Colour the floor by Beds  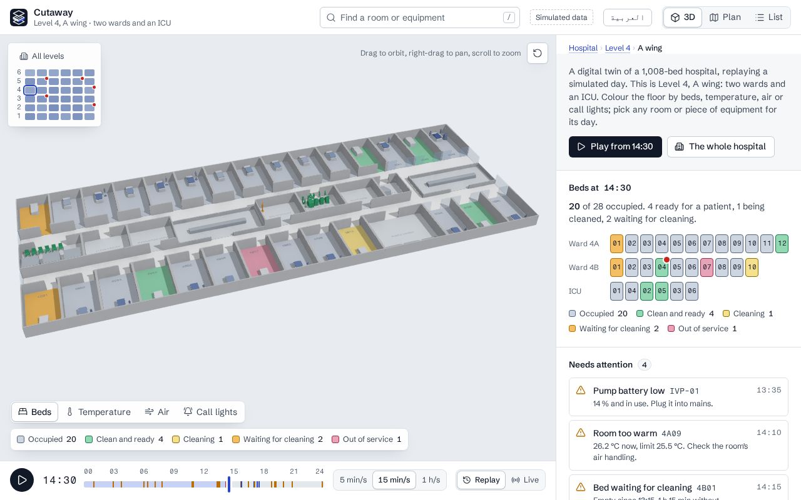[35, 412]
